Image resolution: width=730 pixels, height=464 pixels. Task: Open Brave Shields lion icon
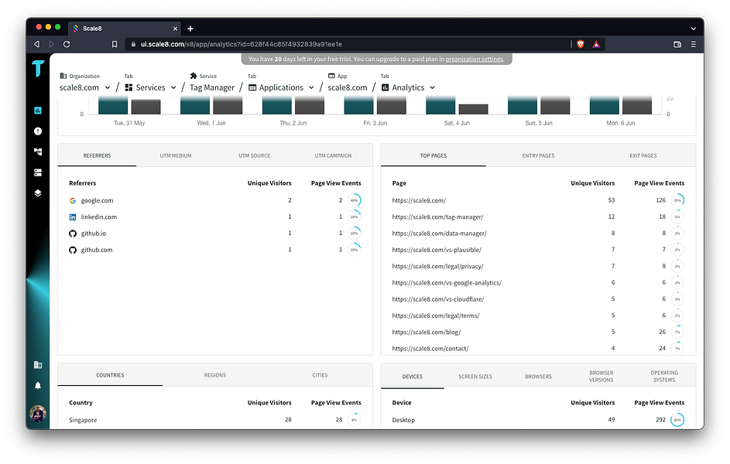580,44
